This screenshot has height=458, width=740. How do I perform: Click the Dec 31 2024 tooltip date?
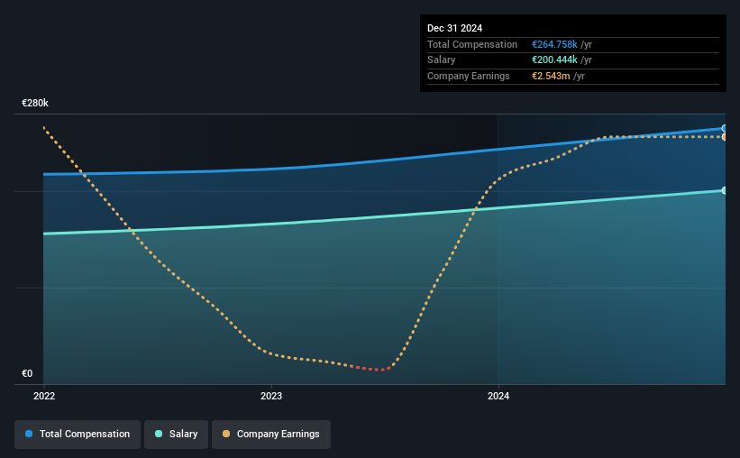point(454,28)
